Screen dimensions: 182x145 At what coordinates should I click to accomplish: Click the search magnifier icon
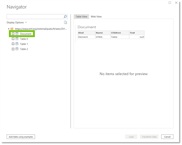[x=65, y=16]
